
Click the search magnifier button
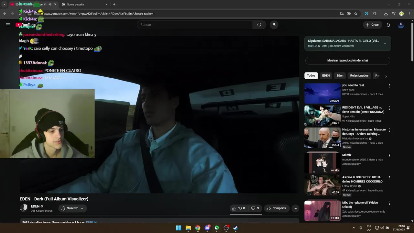click(259, 25)
